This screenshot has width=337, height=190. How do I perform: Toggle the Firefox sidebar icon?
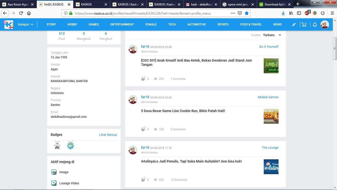(299, 13)
